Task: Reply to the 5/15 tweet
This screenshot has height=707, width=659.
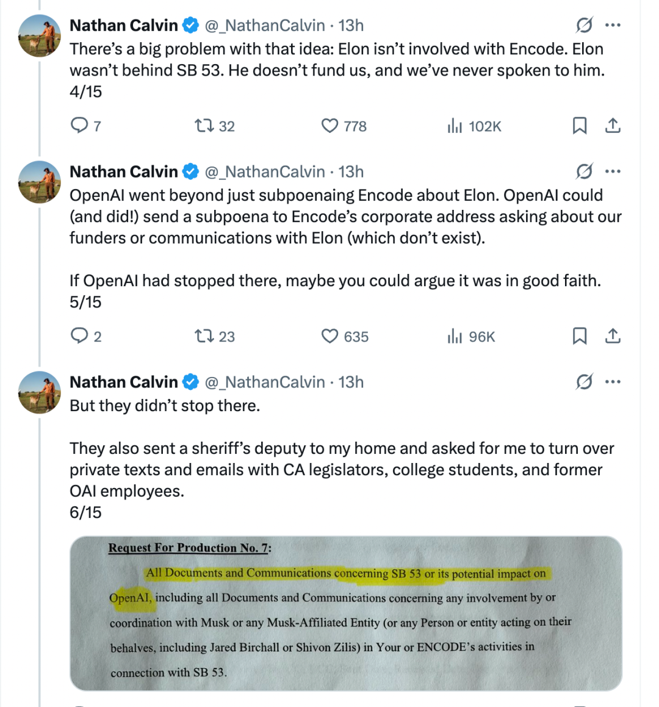Action: [x=80, y=336]
